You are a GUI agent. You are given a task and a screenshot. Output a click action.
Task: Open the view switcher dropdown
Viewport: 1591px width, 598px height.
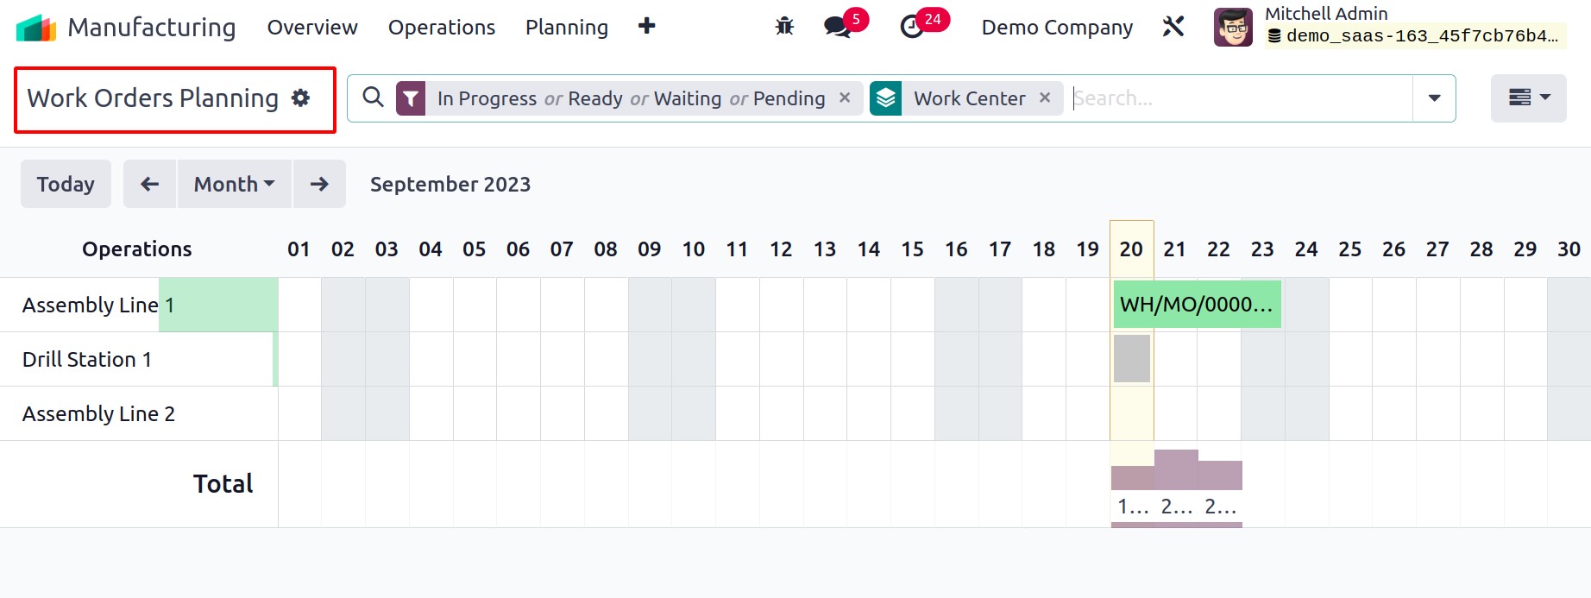1528,98
